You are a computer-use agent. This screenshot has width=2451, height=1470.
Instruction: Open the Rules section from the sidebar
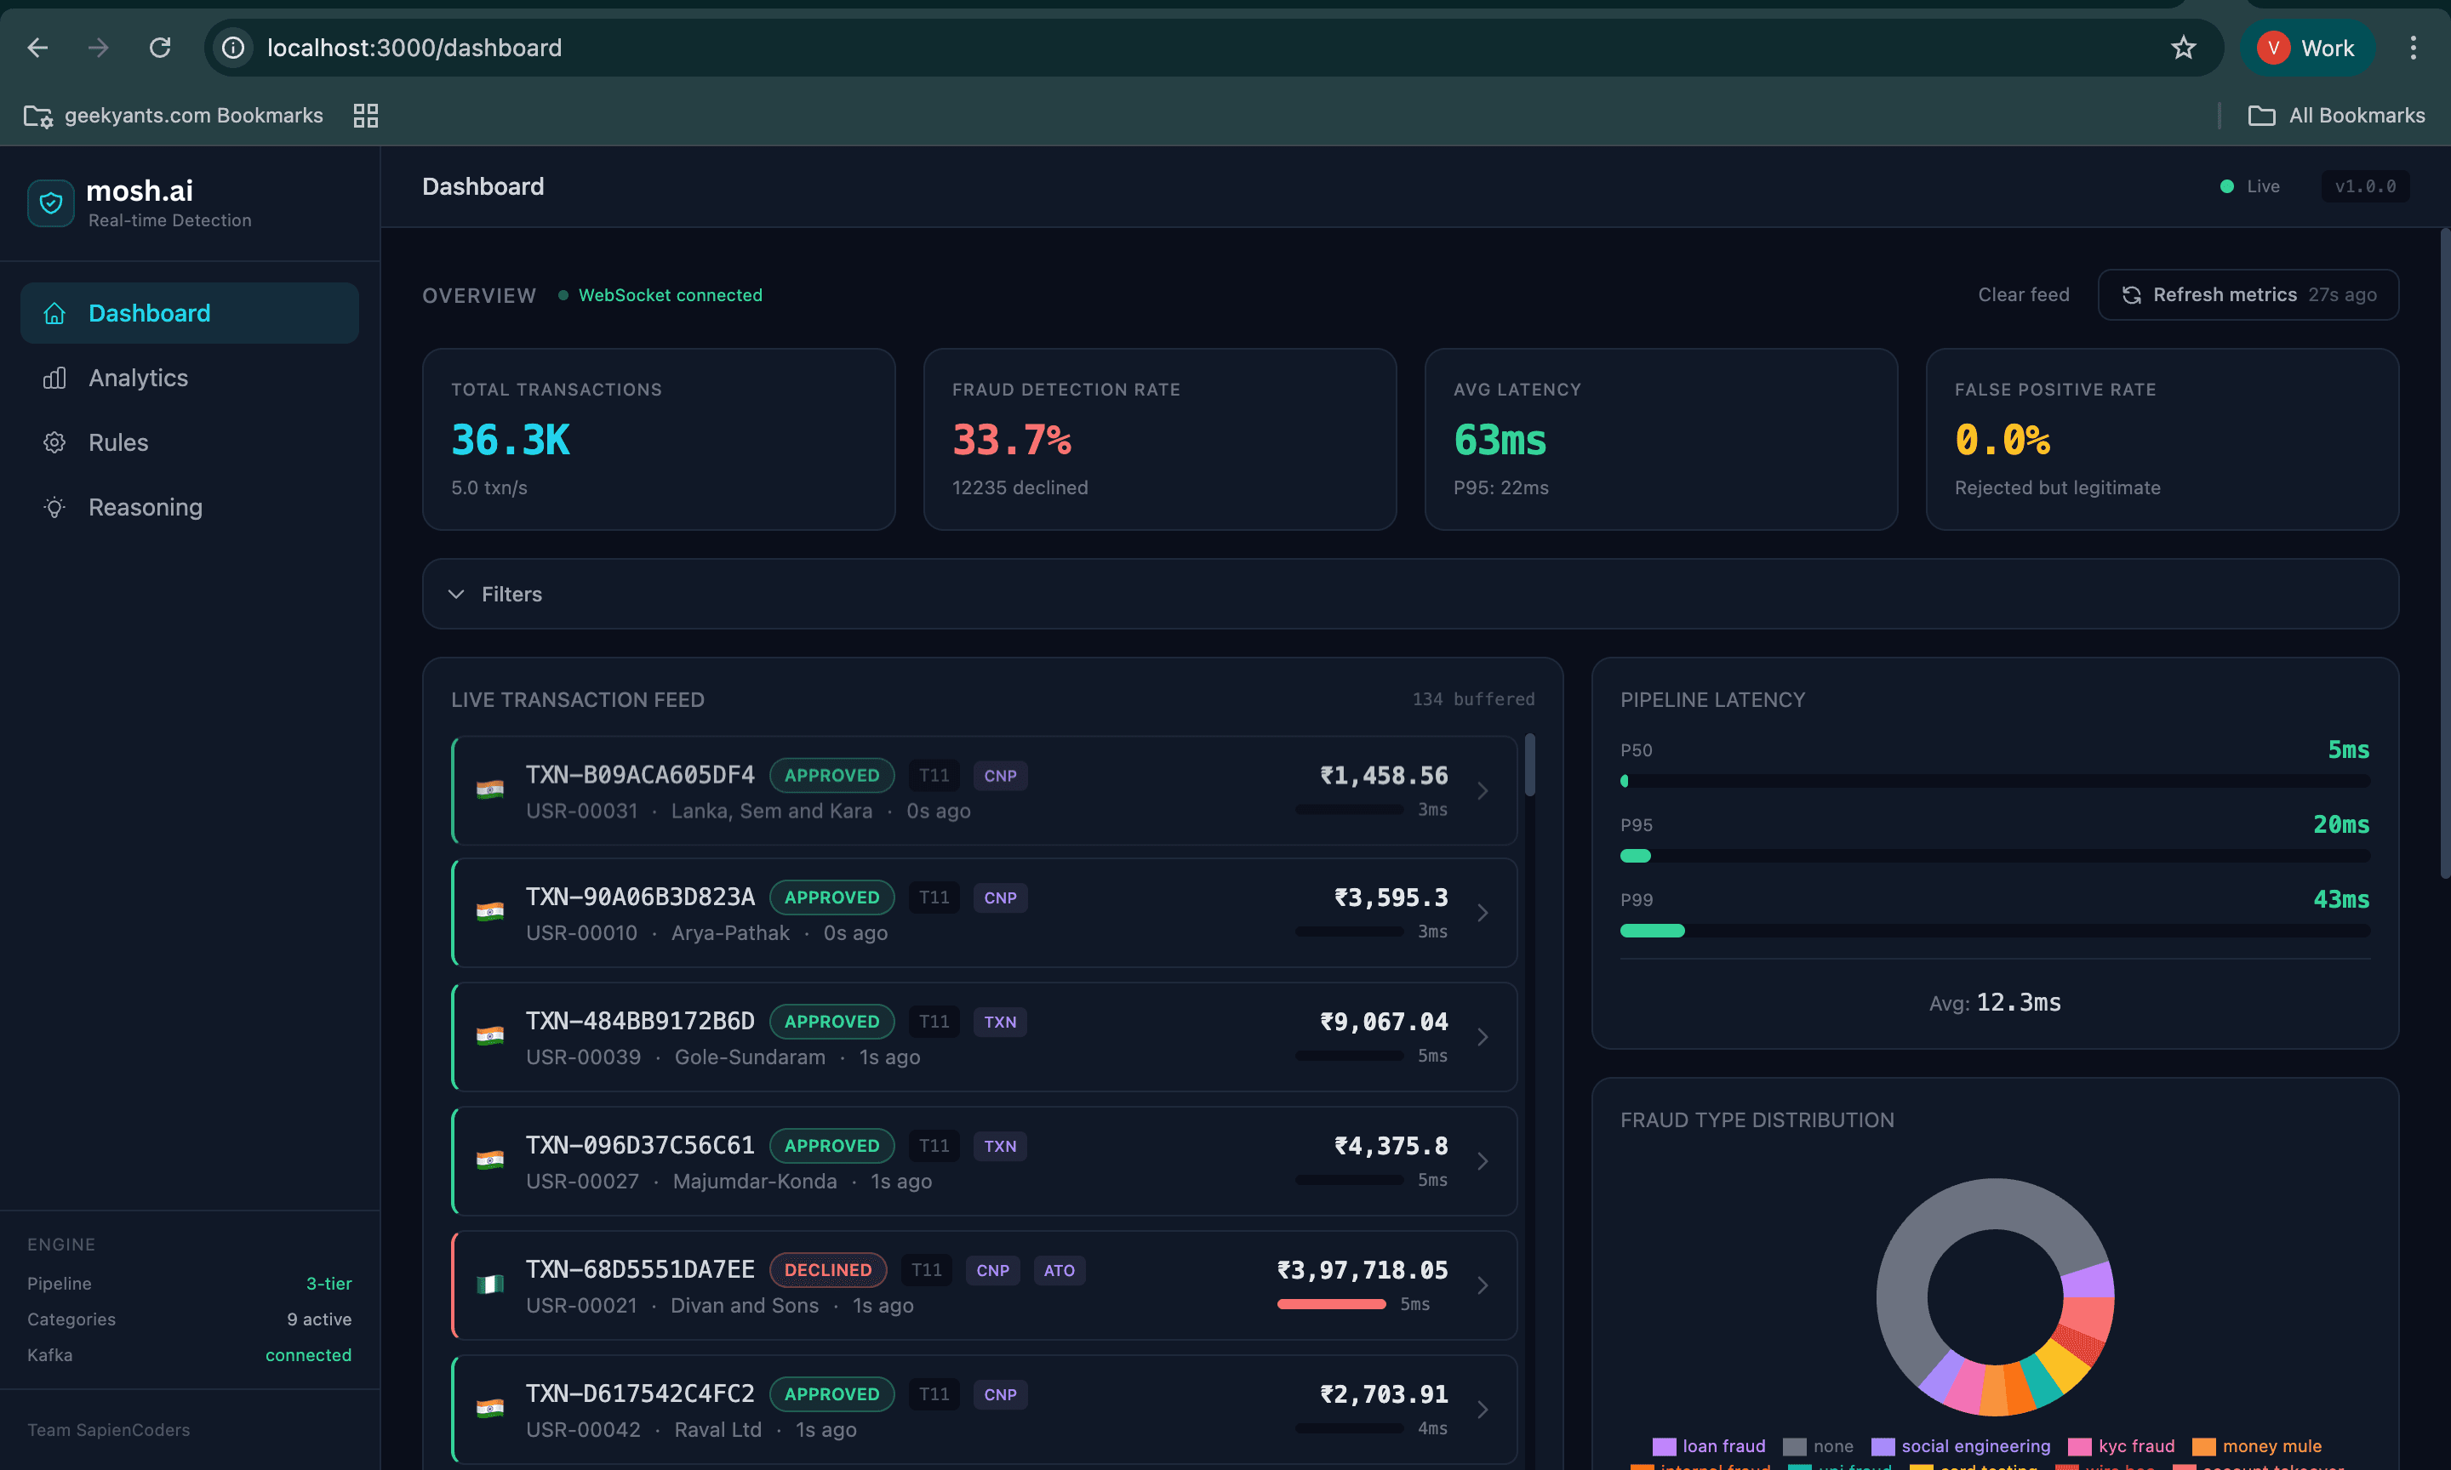pos(118,442)
